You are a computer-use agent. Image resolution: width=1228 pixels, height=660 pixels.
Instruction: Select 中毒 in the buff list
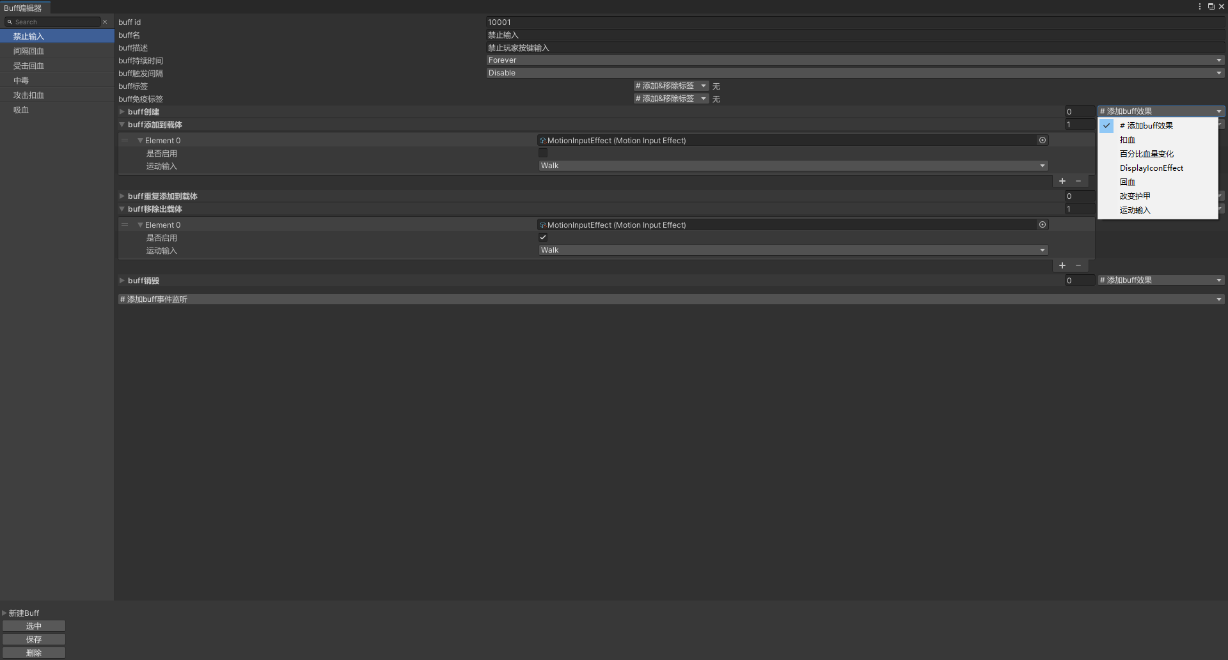[x=57, y=81]
